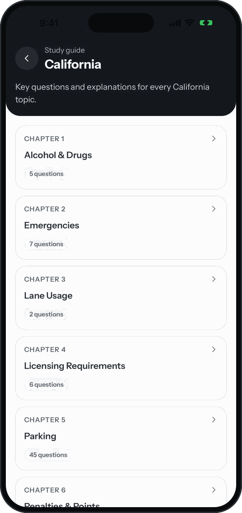Click the Wi-Fi status icon
The height and width of the screenshot is (513, 242).
coord(190,23)
